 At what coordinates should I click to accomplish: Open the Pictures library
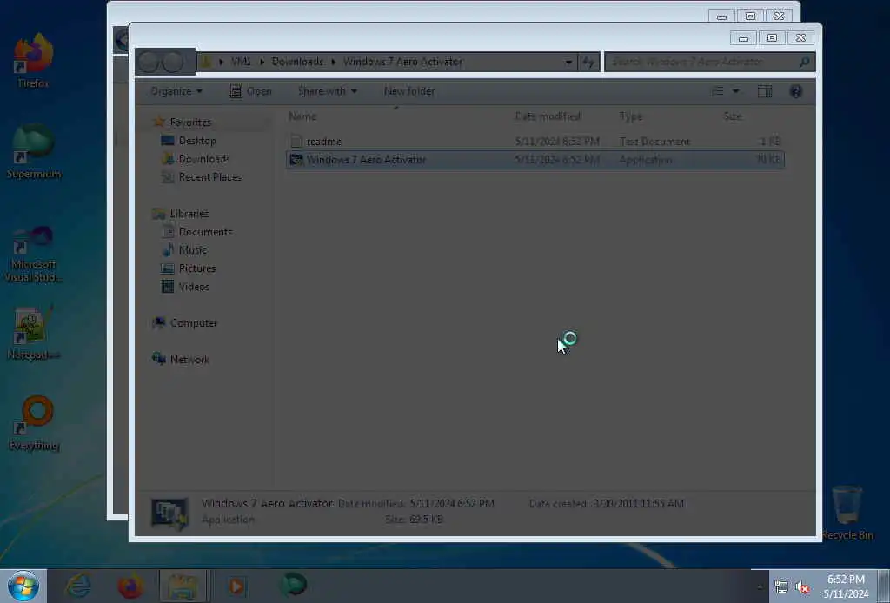pyautogui.click(x=197, y=268)
